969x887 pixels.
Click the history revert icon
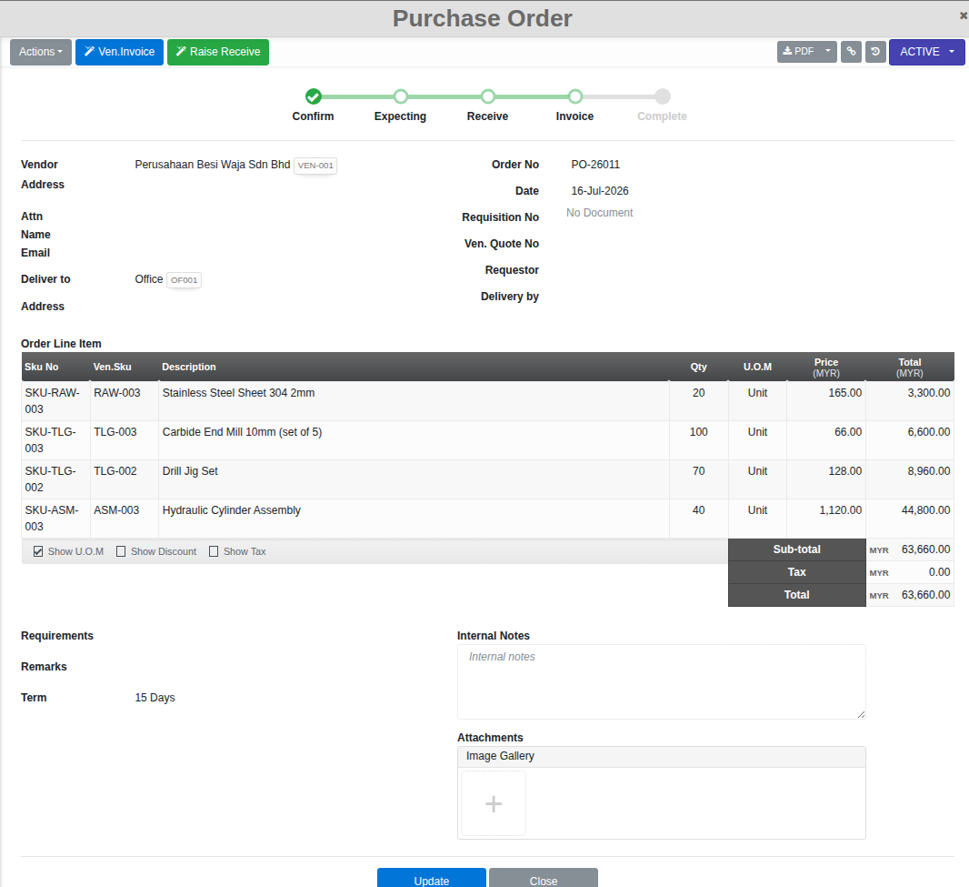tap(875, 51)
